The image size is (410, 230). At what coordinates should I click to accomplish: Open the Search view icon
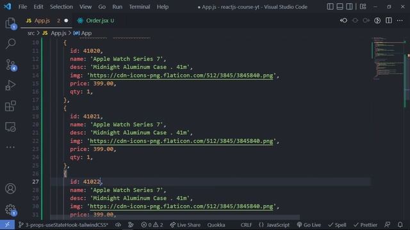10,44
